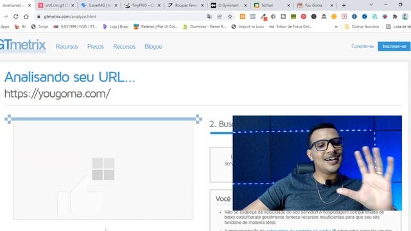
Task: Open the Blogue menu item
Action: (x=153, y=46)
